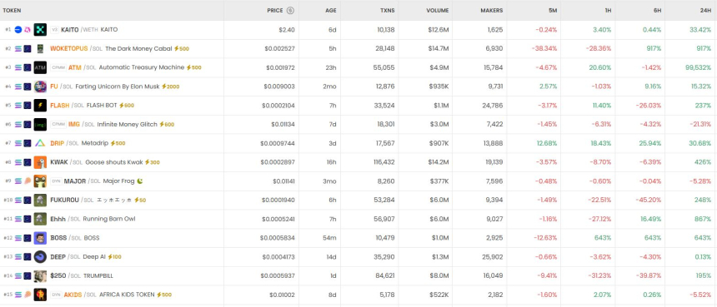
Task: Click the AKIDS token logo
Action: (x=40, y=295)
